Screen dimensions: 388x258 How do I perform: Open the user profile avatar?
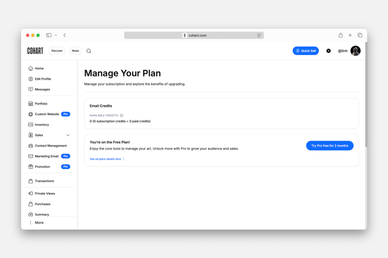[x=355, y=51]
